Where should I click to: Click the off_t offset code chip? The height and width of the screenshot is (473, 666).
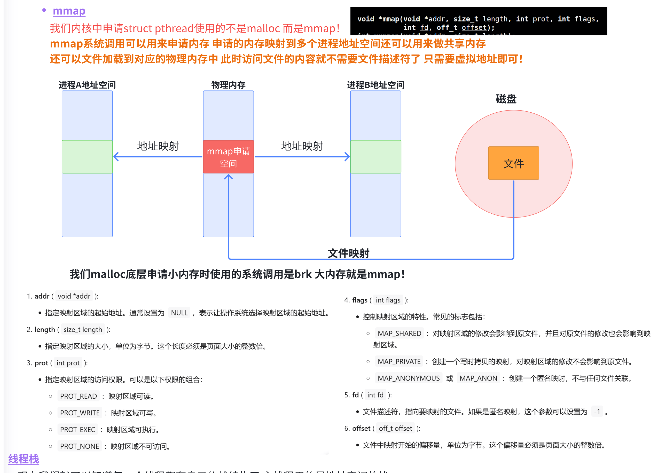click(x=395, y=428)
